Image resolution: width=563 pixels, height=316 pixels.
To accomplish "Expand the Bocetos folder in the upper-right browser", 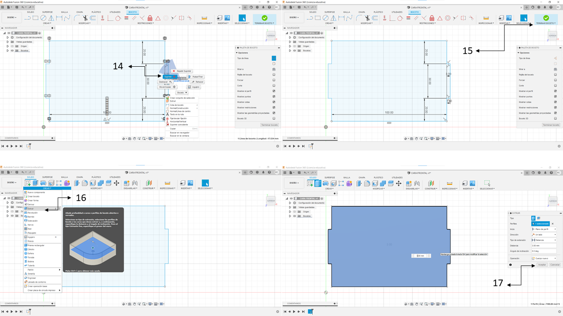I will pos(290,50).
